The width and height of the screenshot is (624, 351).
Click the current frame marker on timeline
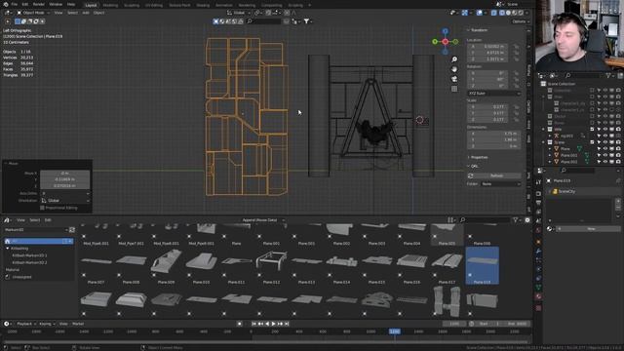coord(394,331)
